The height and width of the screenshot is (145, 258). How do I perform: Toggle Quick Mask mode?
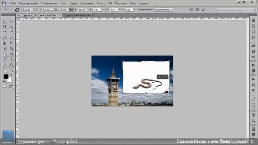click(x=4, y=87)
